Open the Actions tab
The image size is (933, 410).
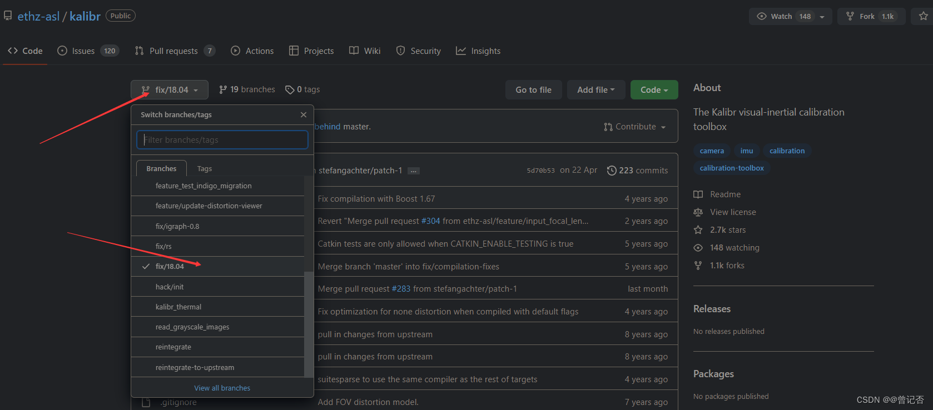pyautogui.click(x=252, y=51)
